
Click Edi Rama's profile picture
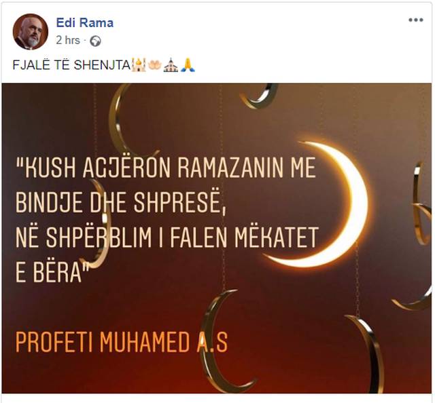pyautogui.click(x=30, y=32)
